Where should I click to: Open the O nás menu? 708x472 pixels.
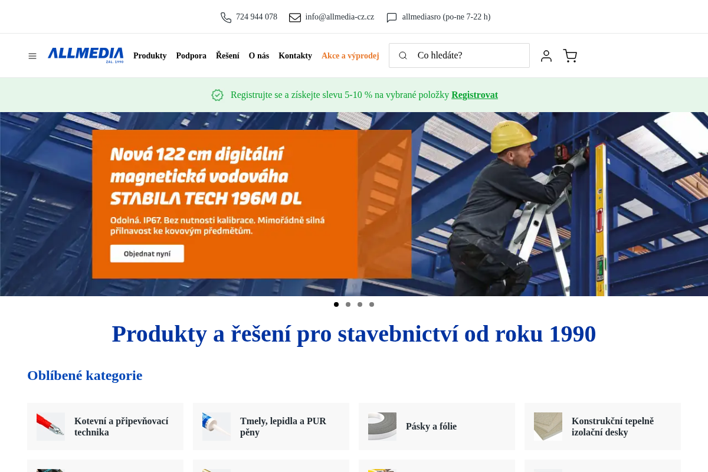(x=259, y=56)
